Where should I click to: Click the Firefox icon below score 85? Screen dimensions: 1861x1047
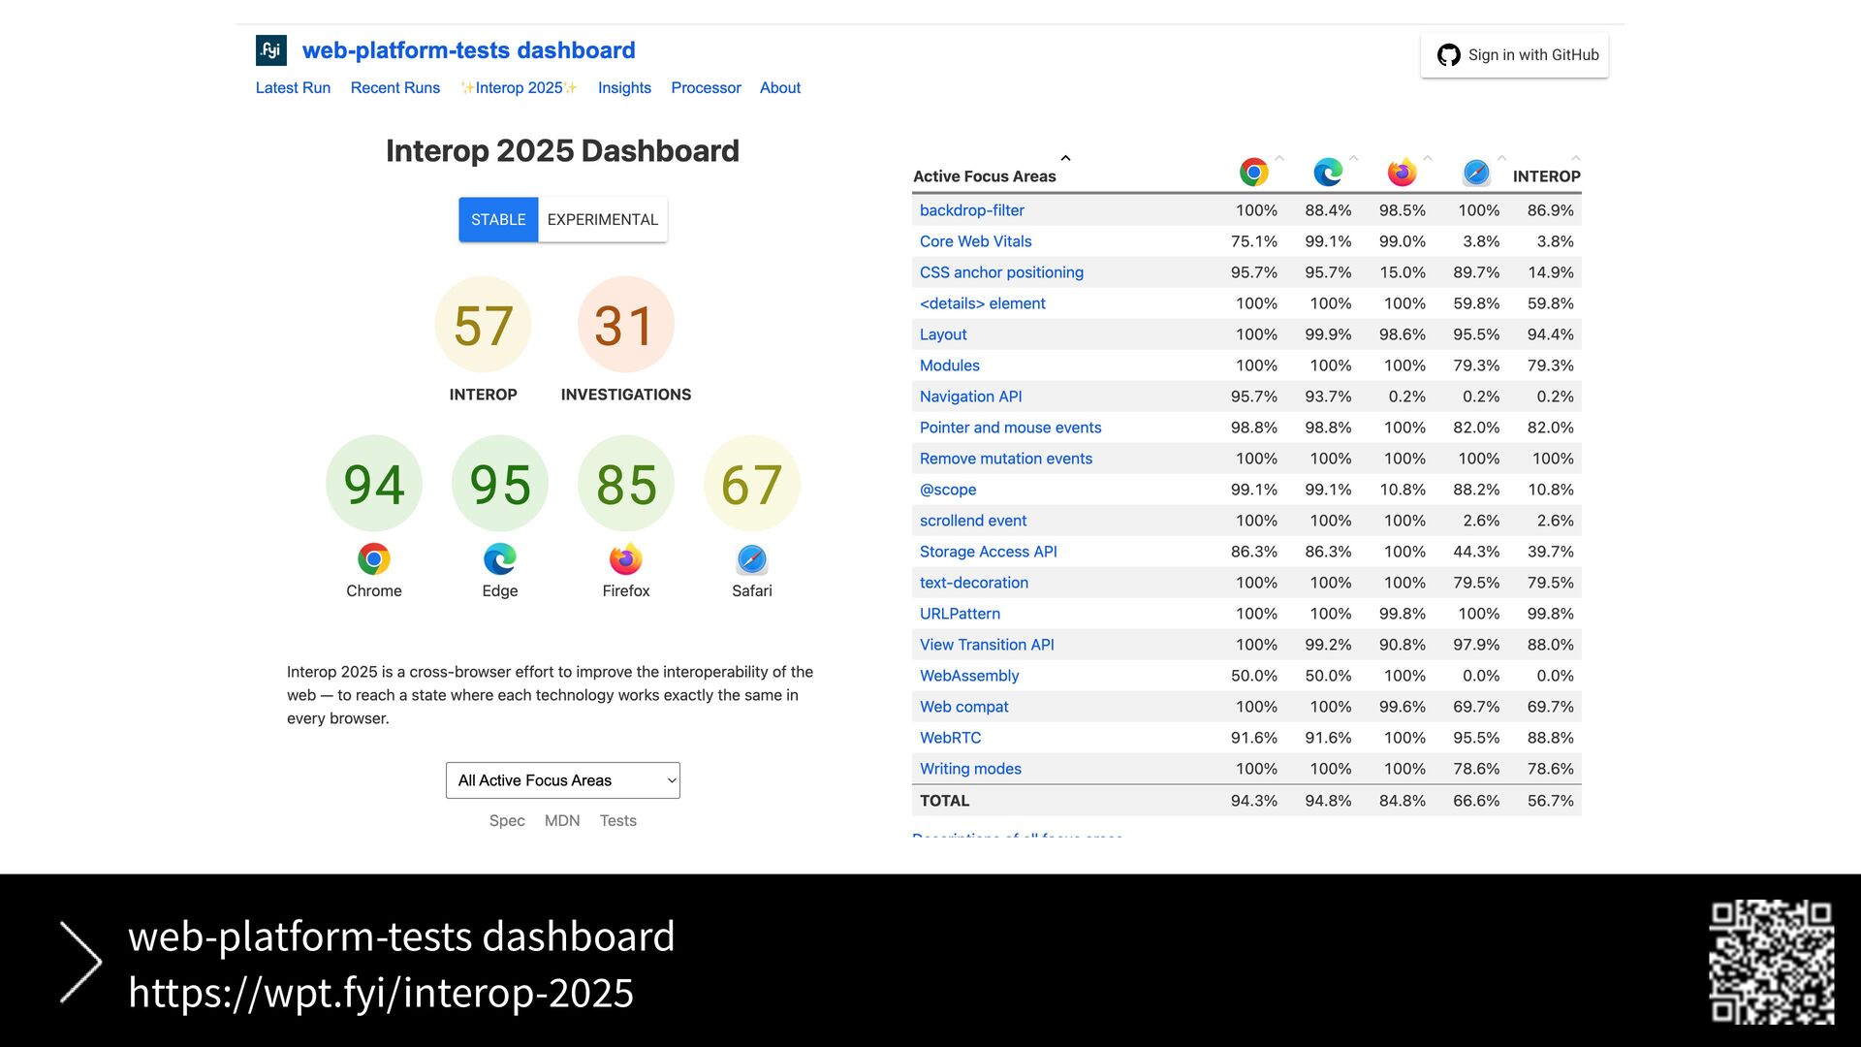tap(625, 559)
